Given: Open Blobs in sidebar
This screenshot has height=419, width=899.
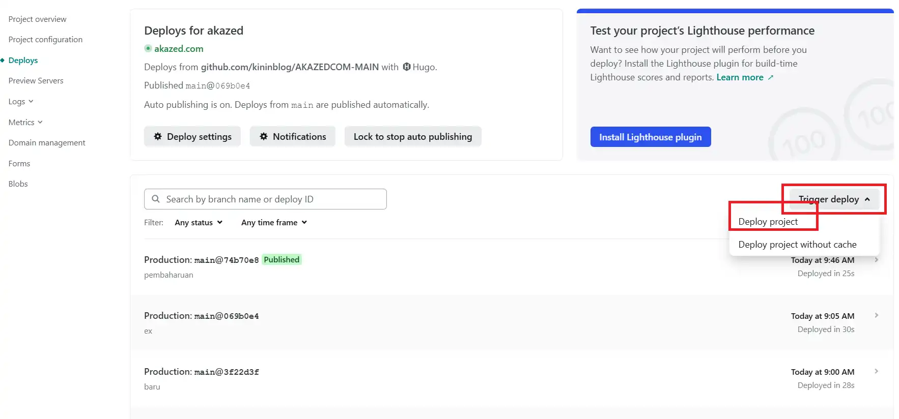Looking at the screenshot, I should pyautogui.click(x=18, y=184).
